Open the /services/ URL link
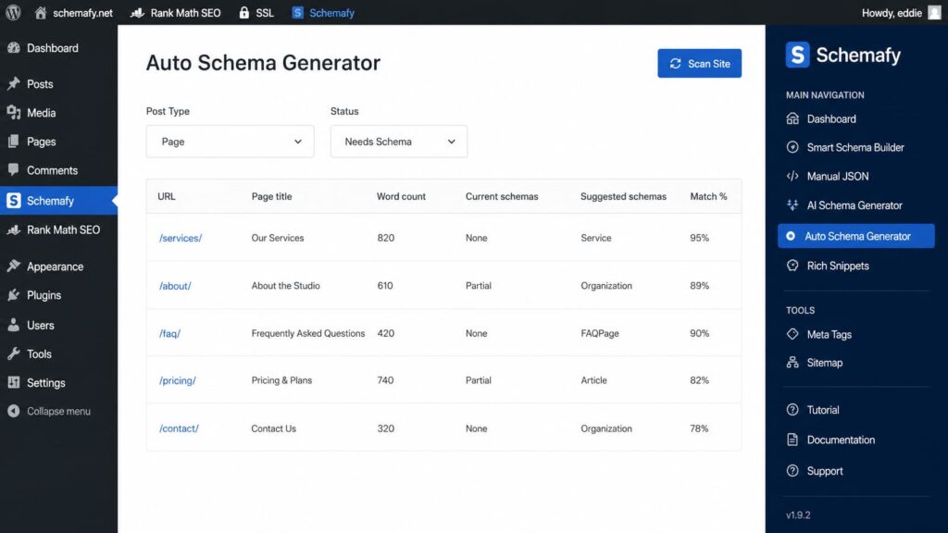This screenshot has width=948, height=533. coord(181,238)
